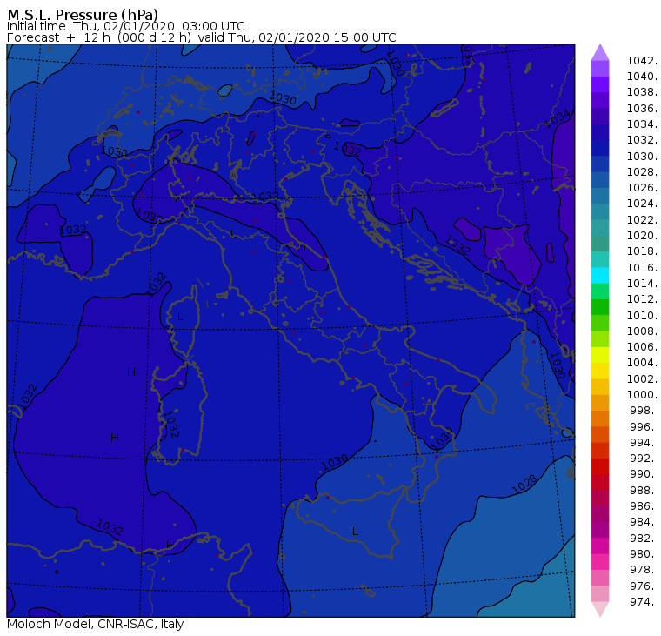
Task: Click the 1002. legend label
Action: coord(642,378)
